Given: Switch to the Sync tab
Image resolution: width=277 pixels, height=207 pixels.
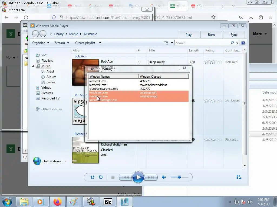Looking at the screenshot, I should click(234, 35).
